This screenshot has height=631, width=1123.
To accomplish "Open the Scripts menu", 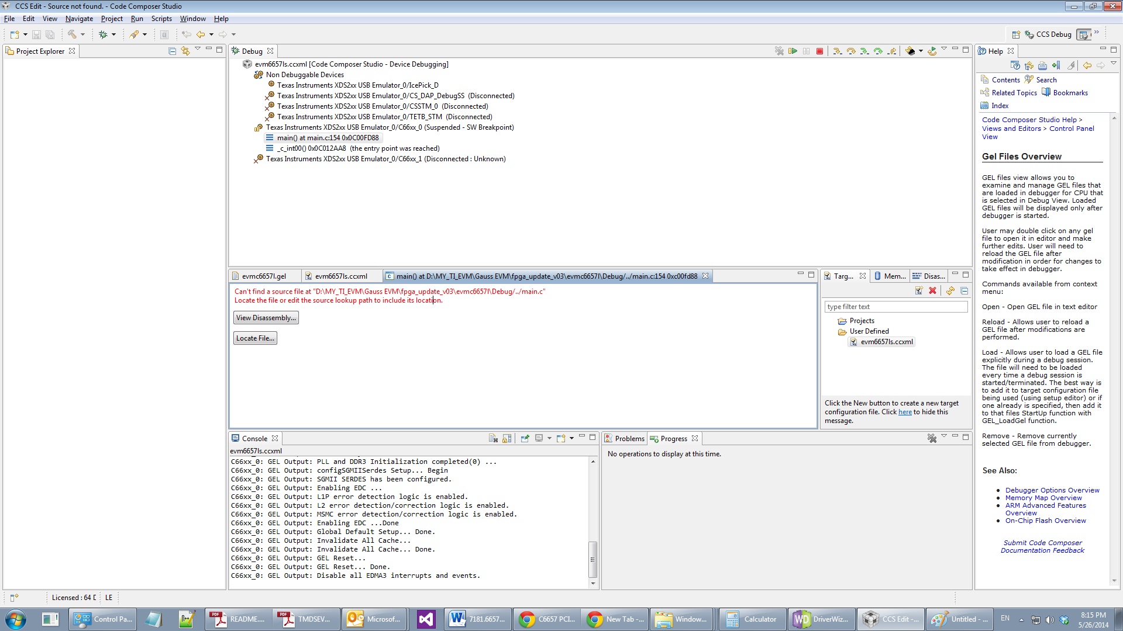I will [161, 19].
